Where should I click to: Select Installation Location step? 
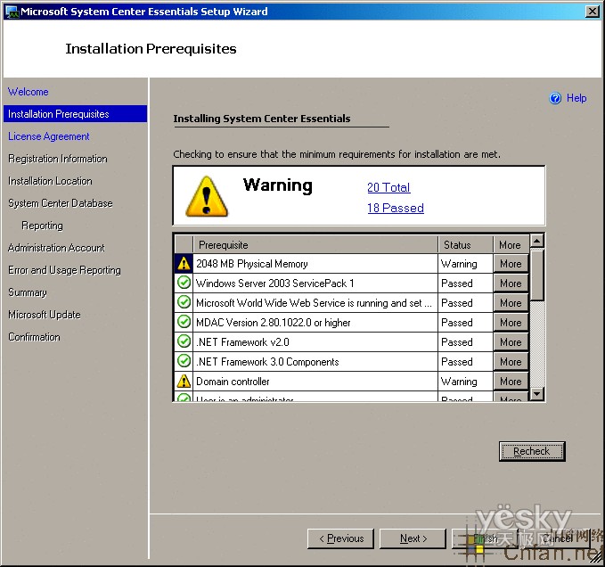click(50, 181)
